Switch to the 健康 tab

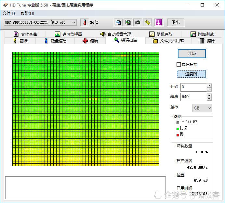[90, 41]
